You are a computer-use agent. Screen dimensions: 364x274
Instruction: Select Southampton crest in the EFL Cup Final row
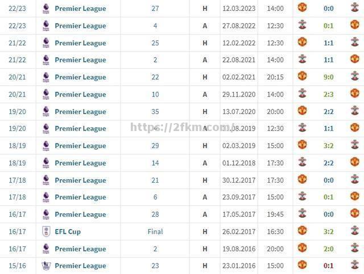click(x=354, y=231)
